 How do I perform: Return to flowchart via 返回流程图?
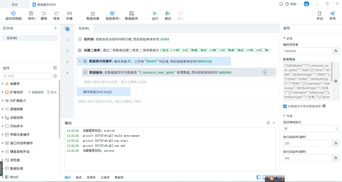14,15
